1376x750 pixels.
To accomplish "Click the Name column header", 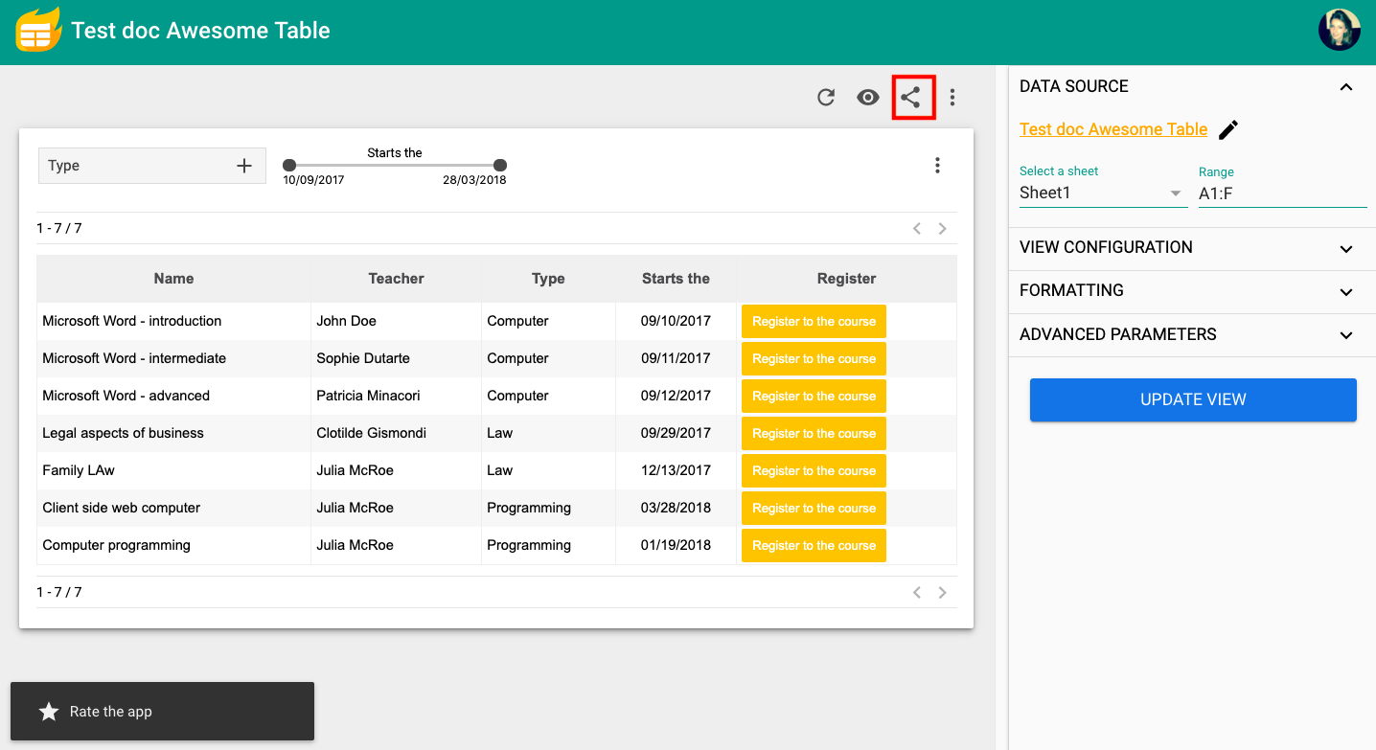I will pos(173,279).
